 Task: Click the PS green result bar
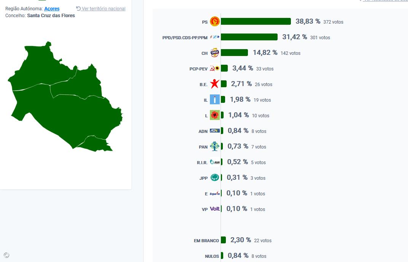tap(256, 22)
